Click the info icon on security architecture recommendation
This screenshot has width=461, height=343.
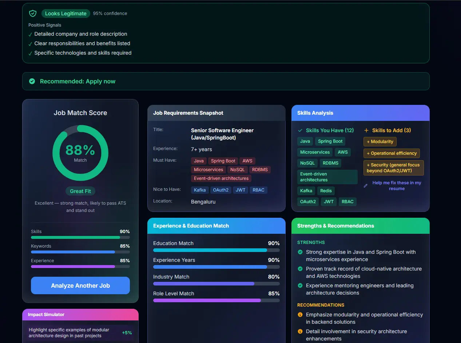tap(300, 331)
